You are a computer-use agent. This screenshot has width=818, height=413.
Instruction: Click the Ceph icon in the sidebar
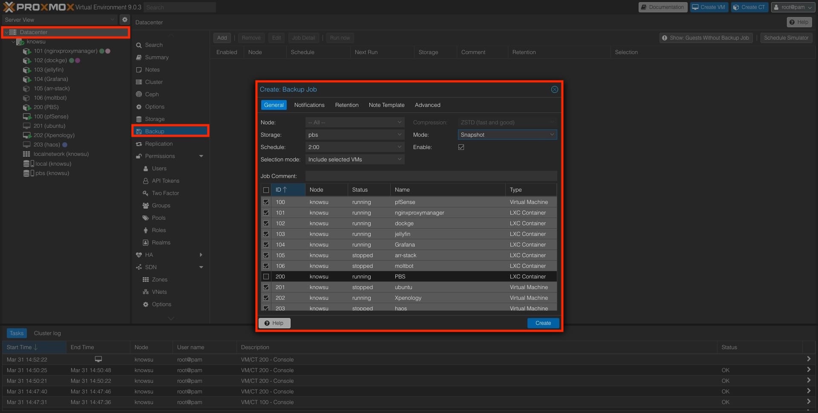click(x=139, y=95)
